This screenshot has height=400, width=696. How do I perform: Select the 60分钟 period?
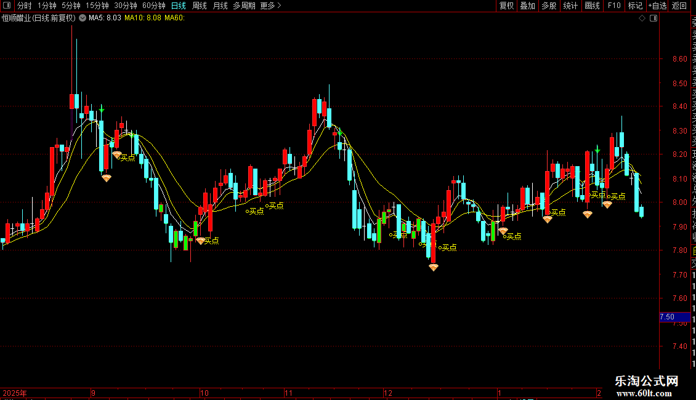[x=154, y=6]
